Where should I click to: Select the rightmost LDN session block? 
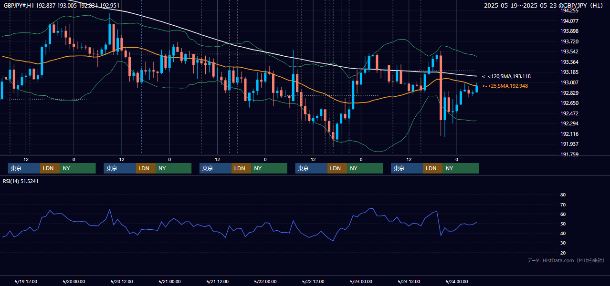pos(433,168)
